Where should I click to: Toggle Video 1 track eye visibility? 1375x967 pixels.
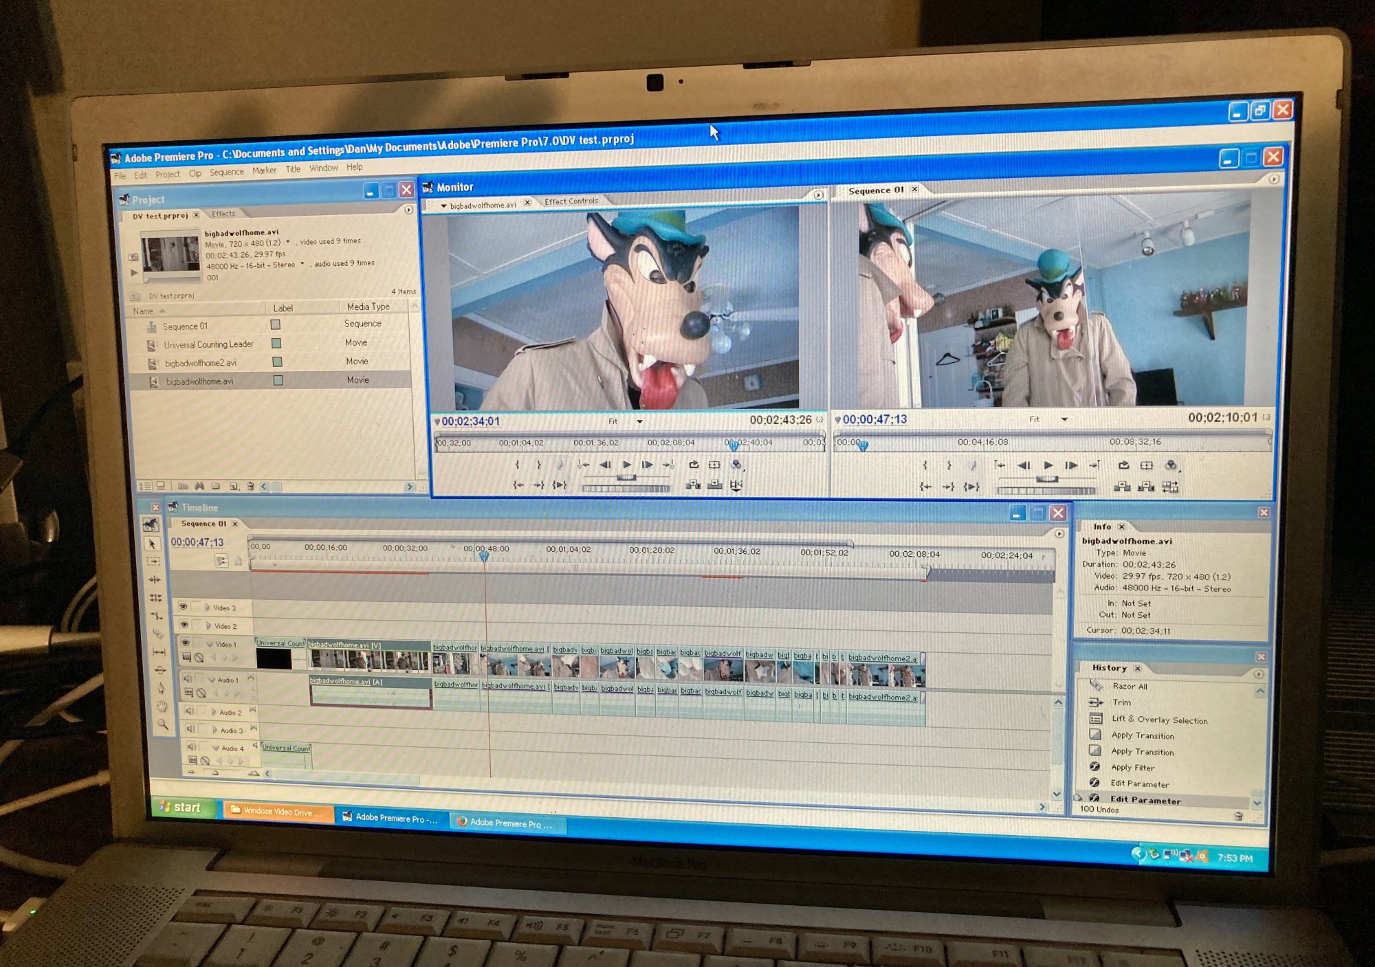[x=185, y=643]
